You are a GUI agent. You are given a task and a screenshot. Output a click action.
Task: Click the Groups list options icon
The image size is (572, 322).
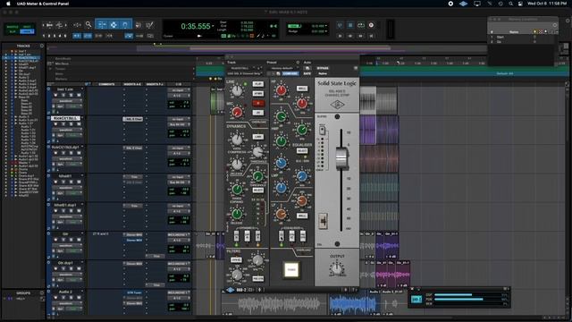coord(42,292)
